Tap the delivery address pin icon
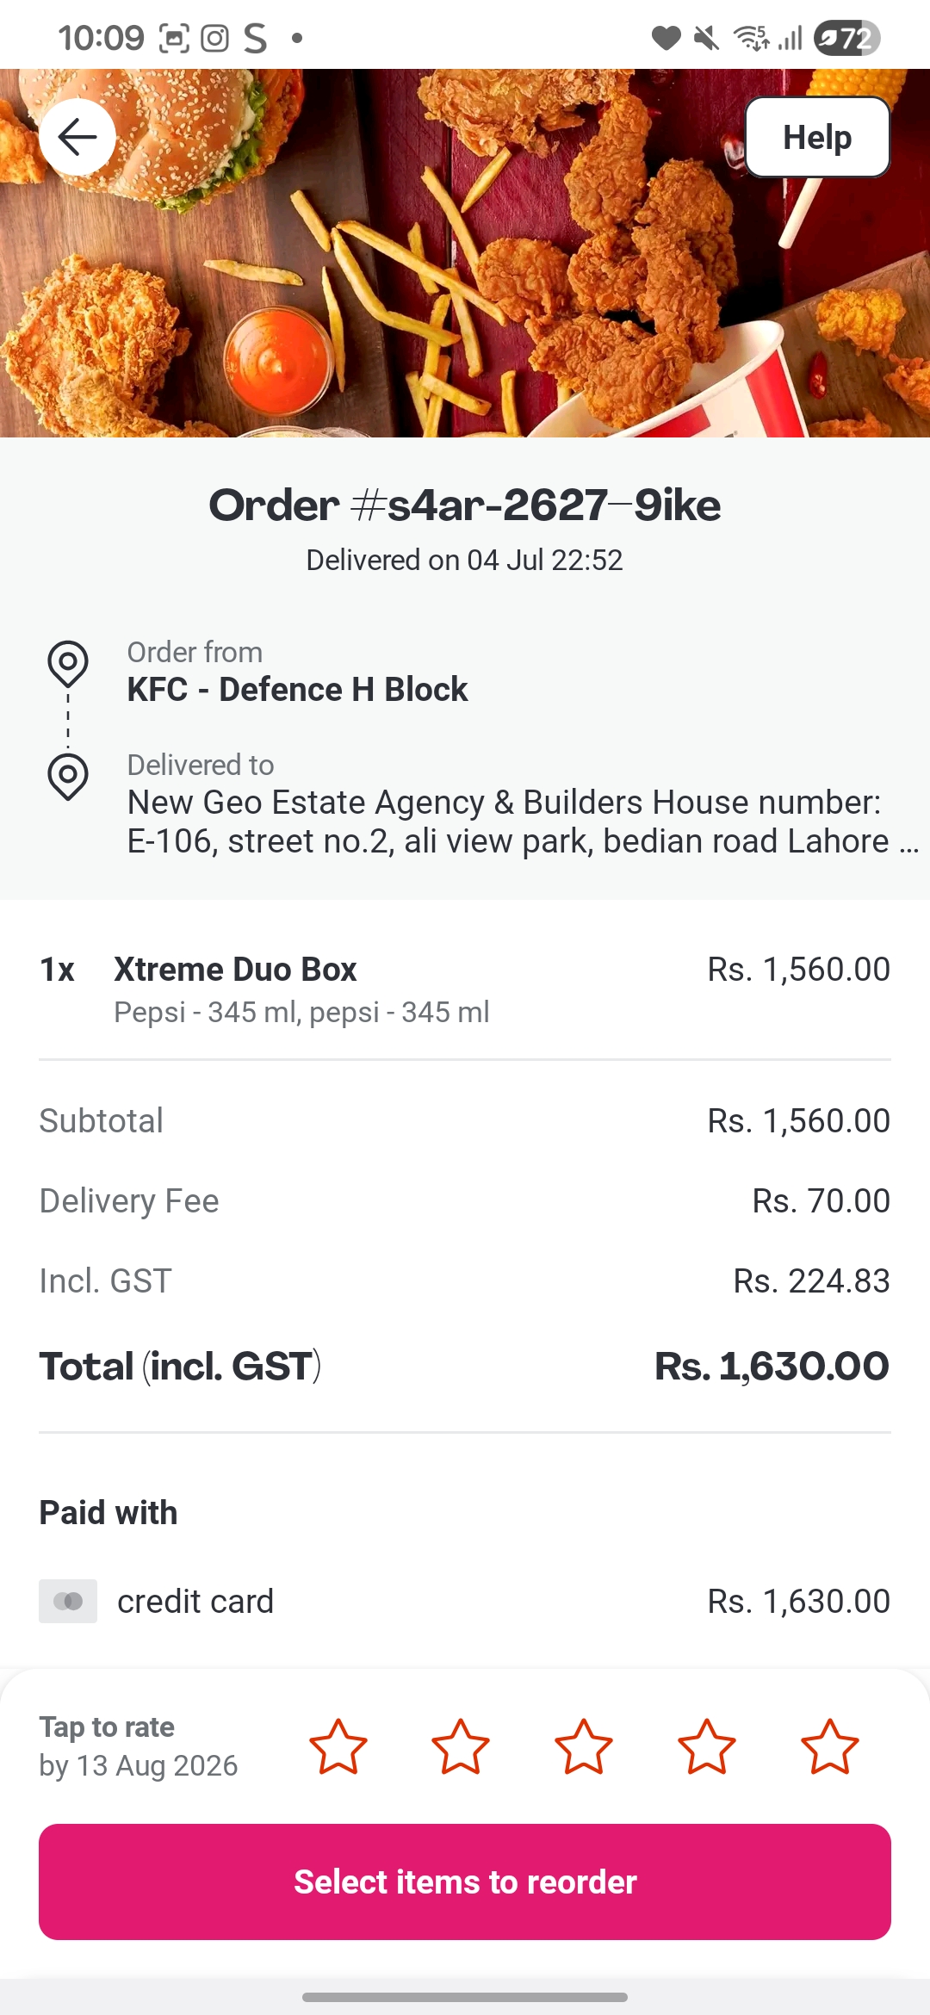 pyautogui.click(x=68, y=777)
